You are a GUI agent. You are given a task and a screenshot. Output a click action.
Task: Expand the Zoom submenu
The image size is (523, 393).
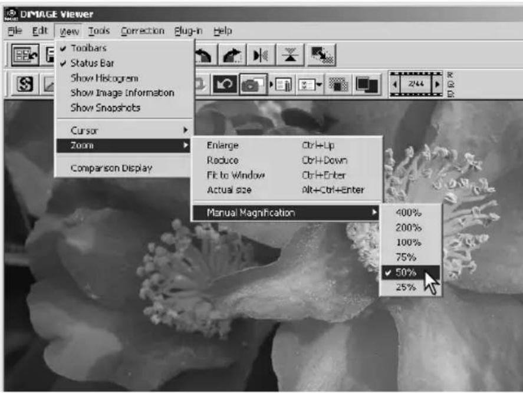click(x=124, y=146)
